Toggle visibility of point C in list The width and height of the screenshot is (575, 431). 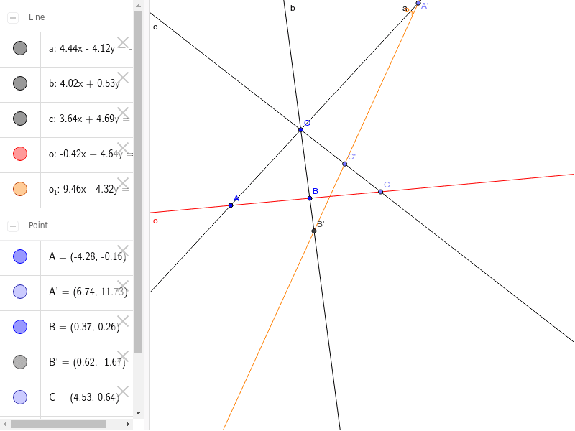20,397
